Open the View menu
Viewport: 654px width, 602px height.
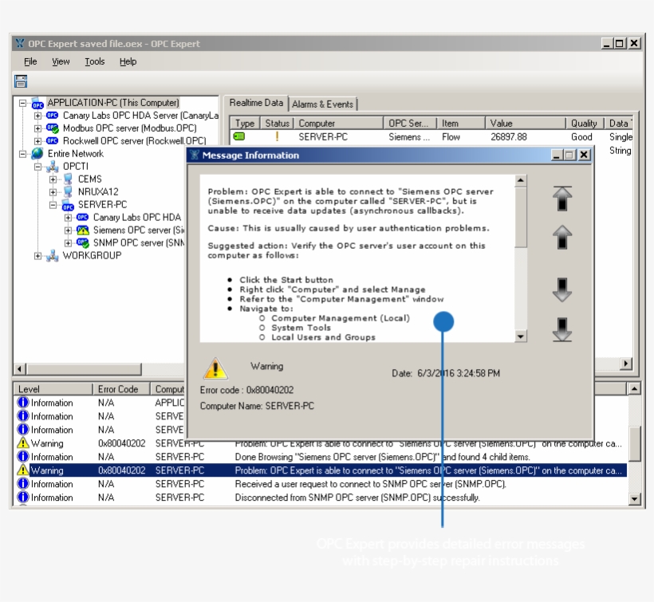point(61,61)
